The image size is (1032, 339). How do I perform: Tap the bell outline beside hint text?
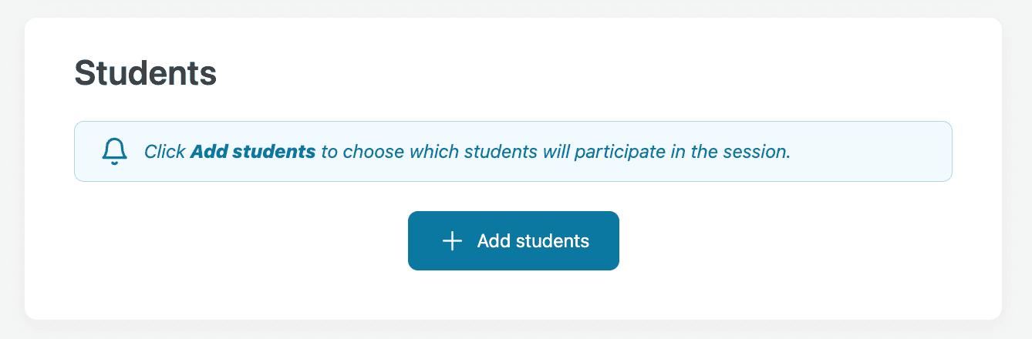pos(115,152)
